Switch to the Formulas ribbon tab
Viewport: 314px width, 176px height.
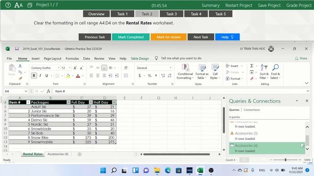point(72,59)
